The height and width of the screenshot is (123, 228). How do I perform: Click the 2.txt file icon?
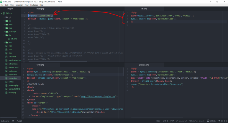pos(6,50)
